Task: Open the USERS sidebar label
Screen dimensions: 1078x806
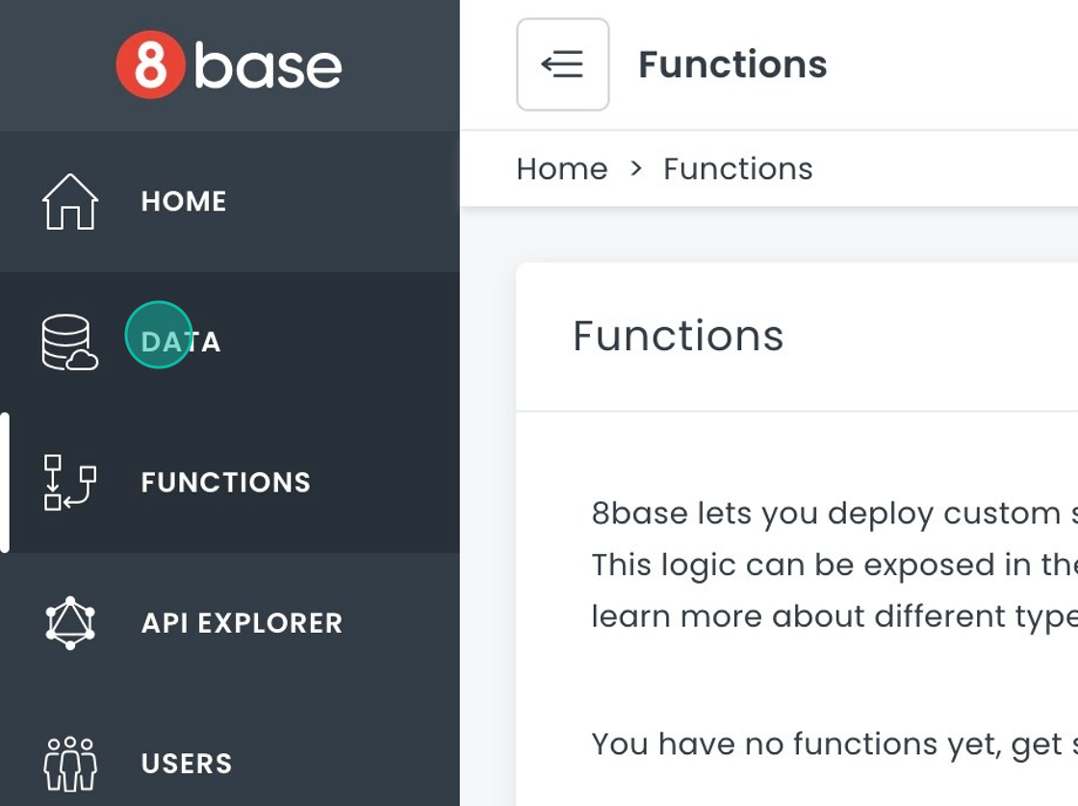Action: coord(187,764)
